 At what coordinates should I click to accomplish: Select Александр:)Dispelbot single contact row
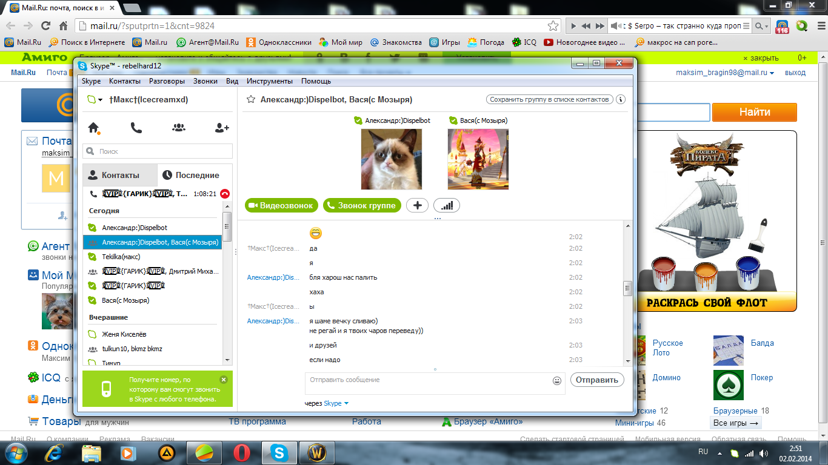153,228
